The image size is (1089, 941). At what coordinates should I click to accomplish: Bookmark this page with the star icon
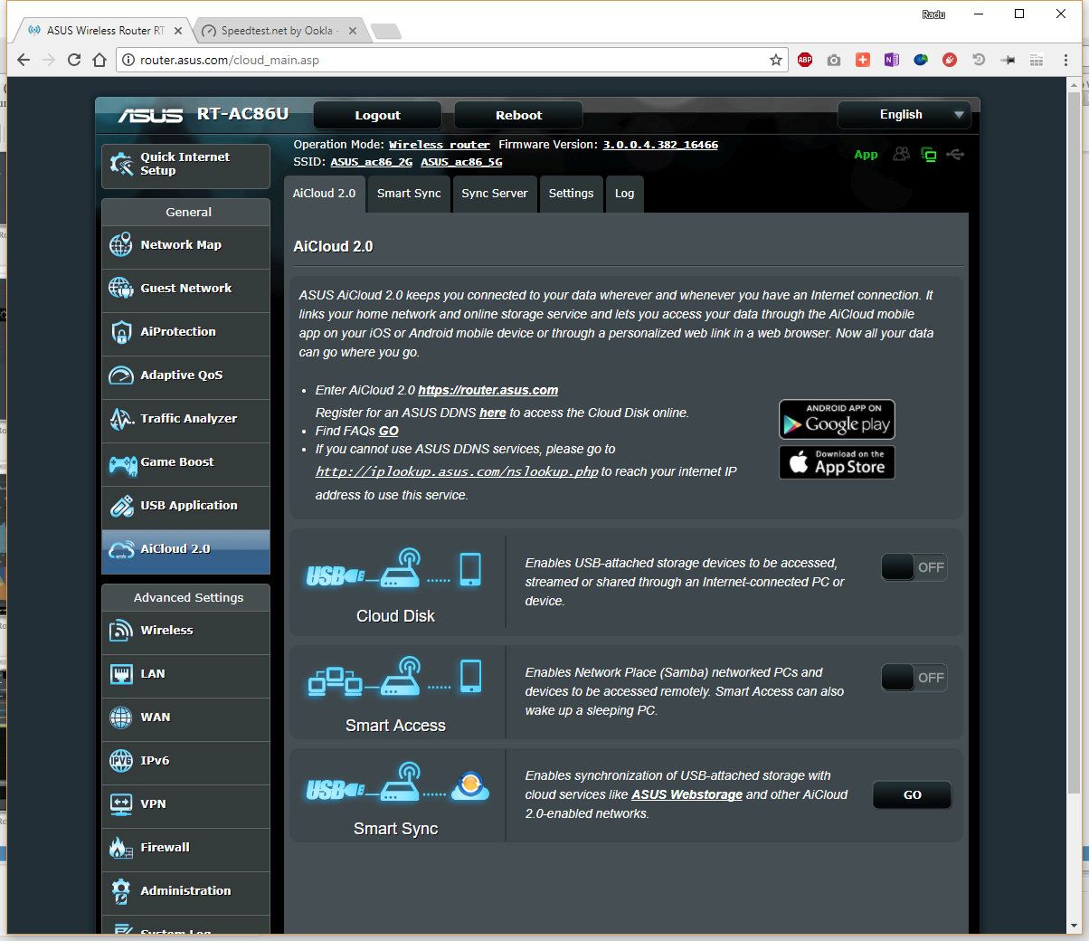pyautogui.click(x=775, y=60)
